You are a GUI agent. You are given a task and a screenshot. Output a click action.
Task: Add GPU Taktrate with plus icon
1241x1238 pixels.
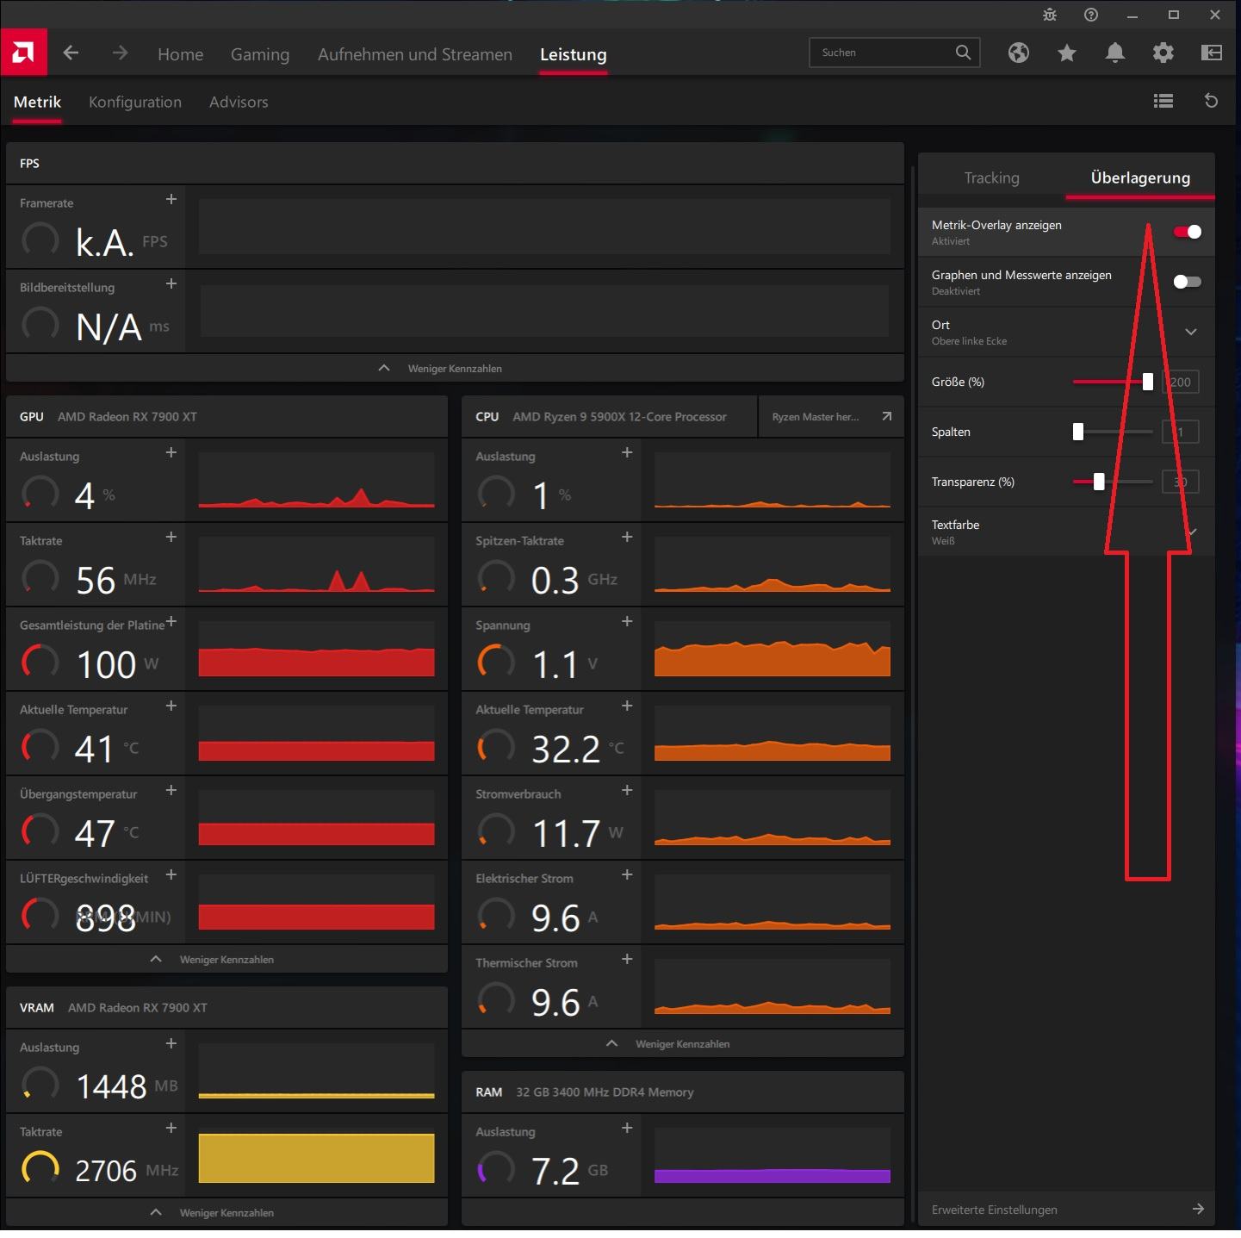[x=171, y=538]
